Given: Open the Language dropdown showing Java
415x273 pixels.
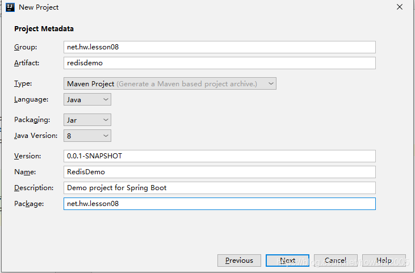Looking at the screenshot, I should pos(87,99).
